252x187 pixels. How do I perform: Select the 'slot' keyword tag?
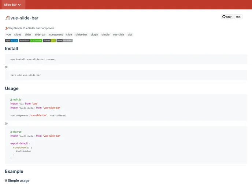(x=130, y=35)
